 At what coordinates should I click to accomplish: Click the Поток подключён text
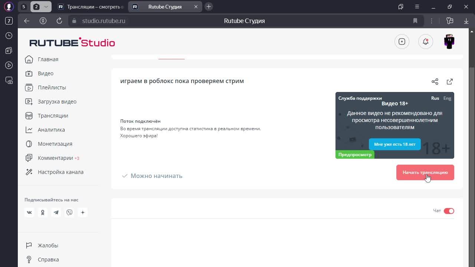[x=140, y=121]
